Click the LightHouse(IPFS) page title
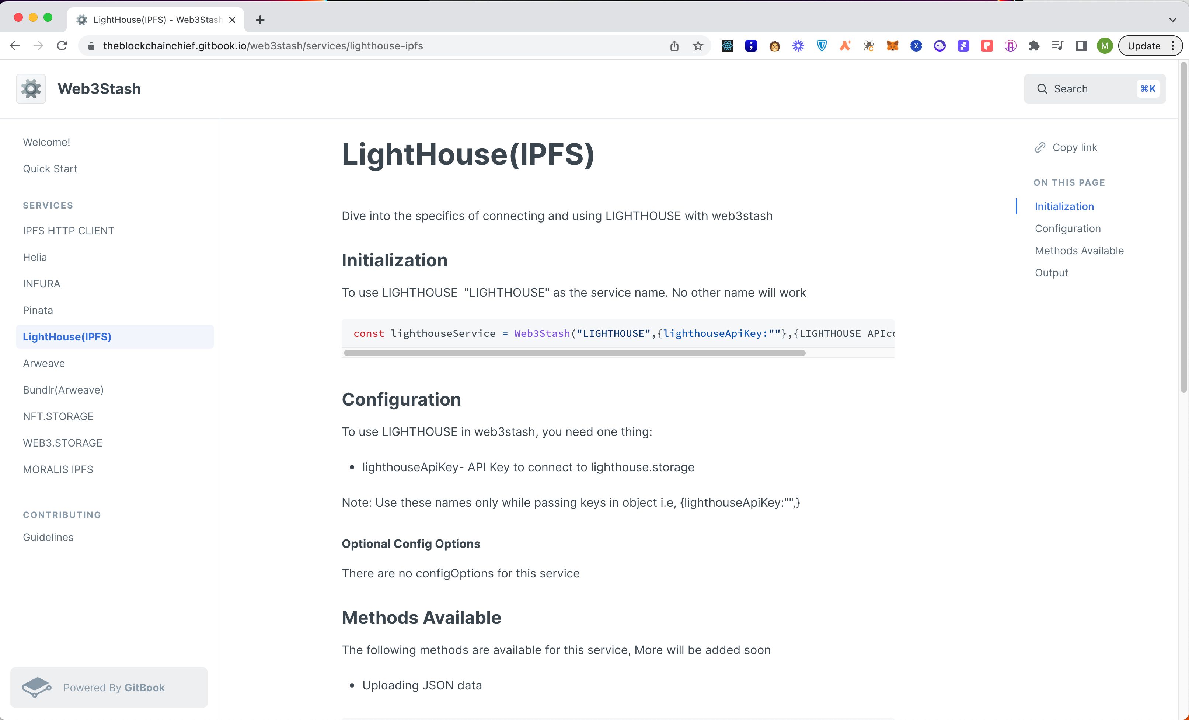This screenshot has width=1189, height=720. (468, 154)
